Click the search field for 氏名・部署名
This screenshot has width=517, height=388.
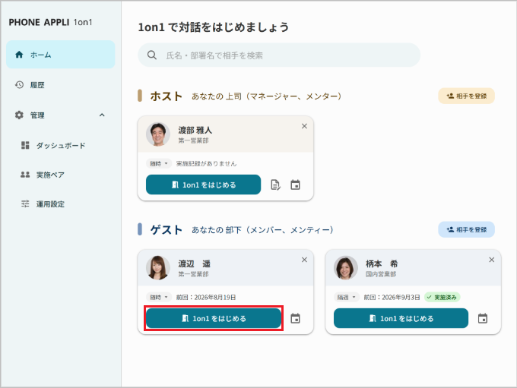(x=279, y=55)
